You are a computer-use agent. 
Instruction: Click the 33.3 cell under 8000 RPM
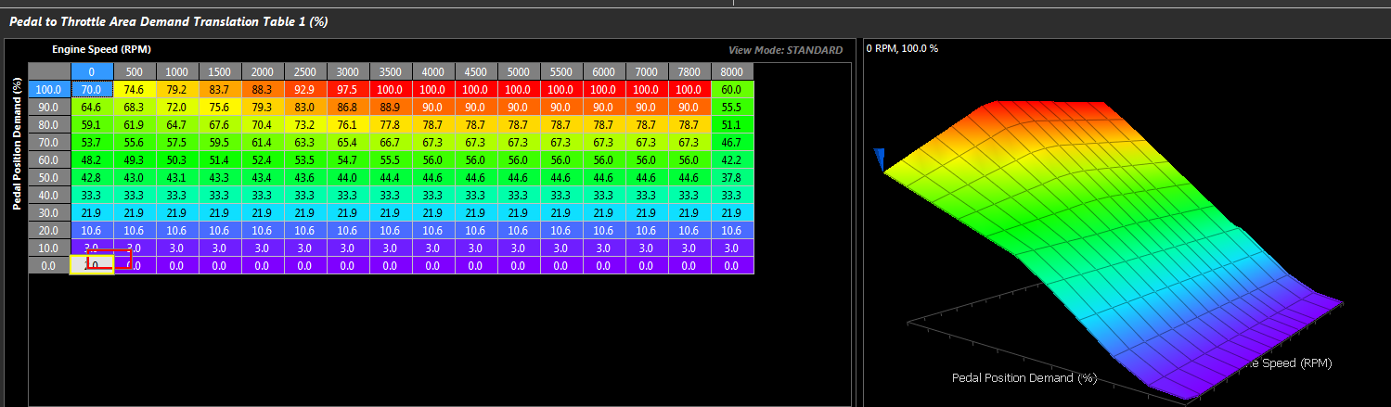click(732, 196)
